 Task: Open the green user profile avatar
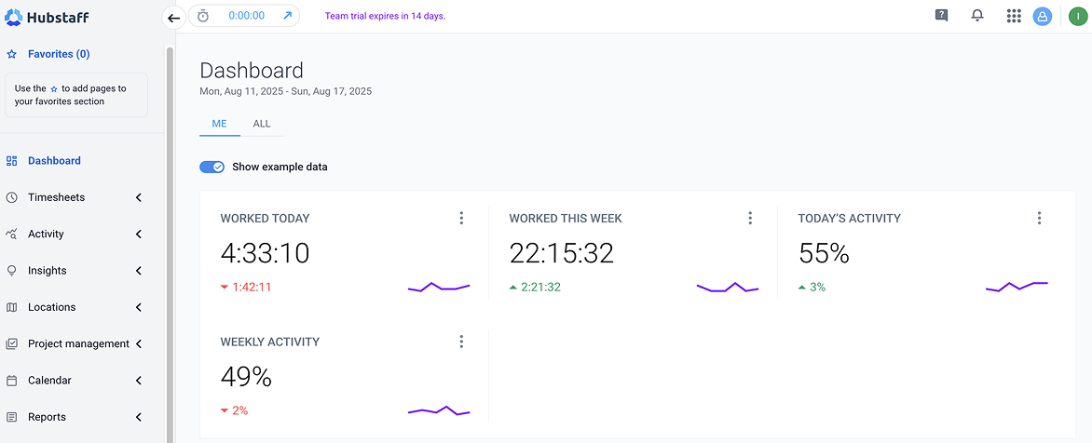coord(1078,16)
